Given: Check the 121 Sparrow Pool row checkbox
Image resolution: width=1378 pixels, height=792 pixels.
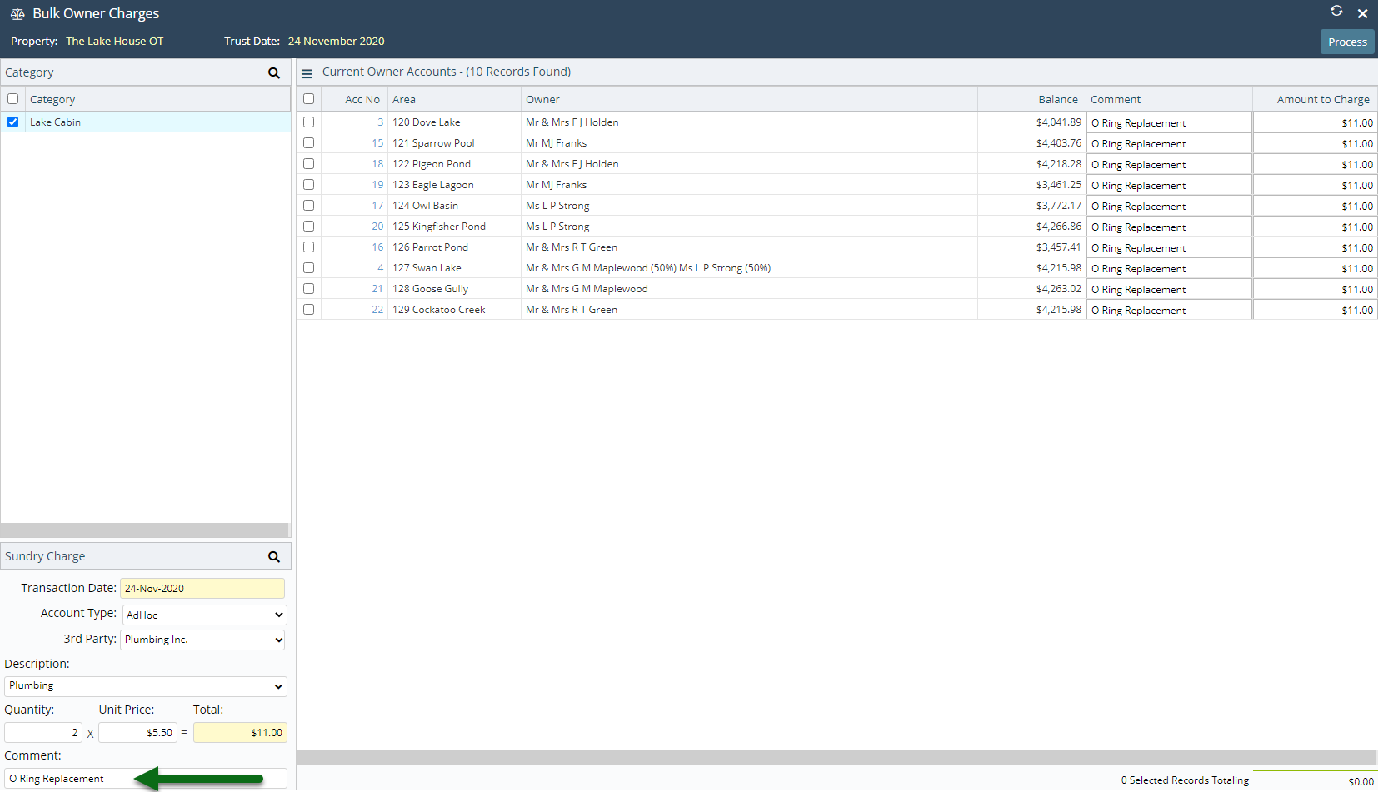Looking at the screenshot, I should pos(308,142).
